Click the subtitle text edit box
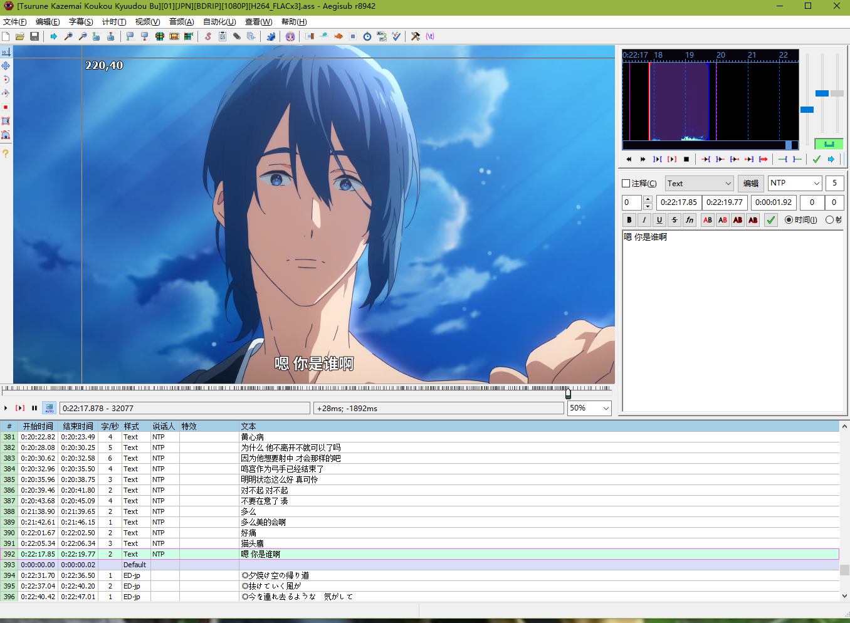The image size is (850, 623). click(732, 321)
